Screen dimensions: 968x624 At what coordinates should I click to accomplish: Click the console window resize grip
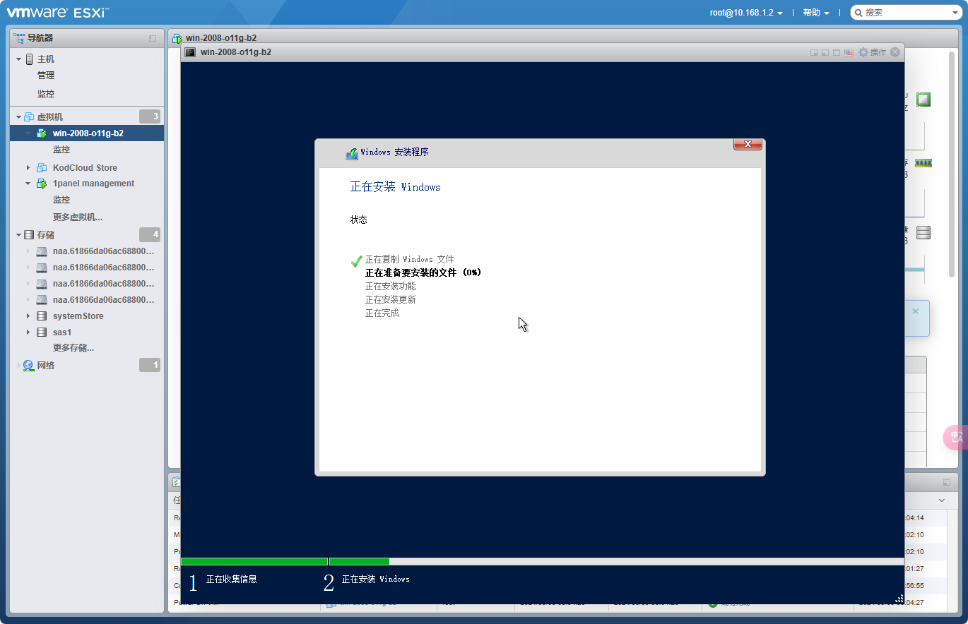tap(899, 599)
